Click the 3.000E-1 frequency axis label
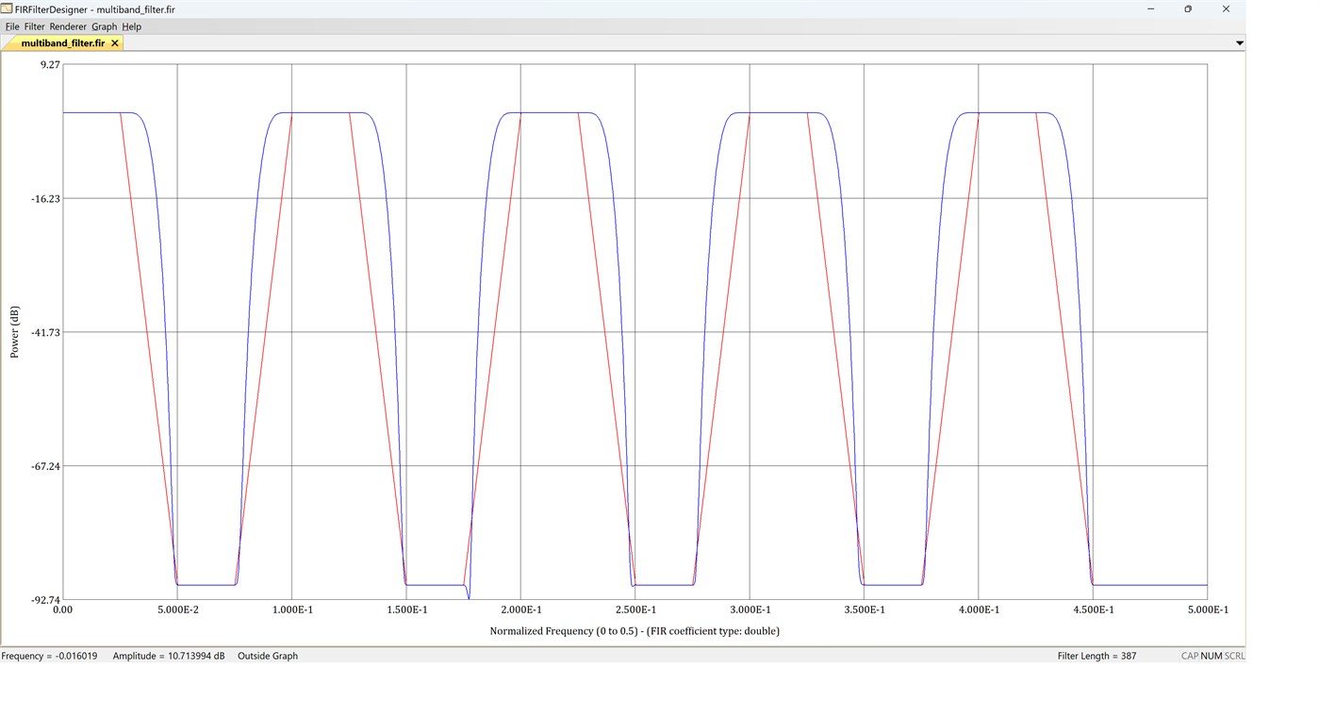Image resolution: width=1319 pixels, height=701 pixels. 749,610
